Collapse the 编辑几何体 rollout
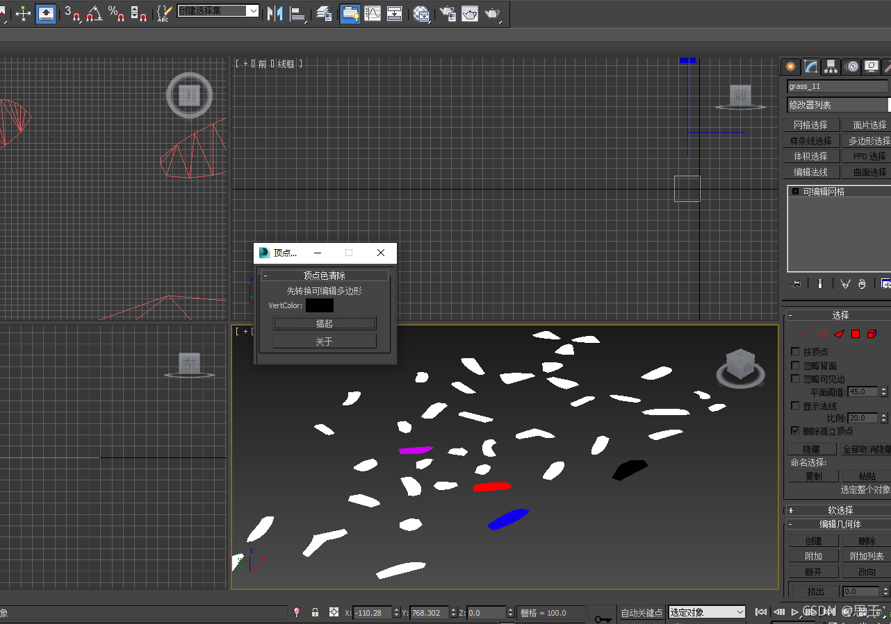The image size is (891, 624). pos(790,524)
